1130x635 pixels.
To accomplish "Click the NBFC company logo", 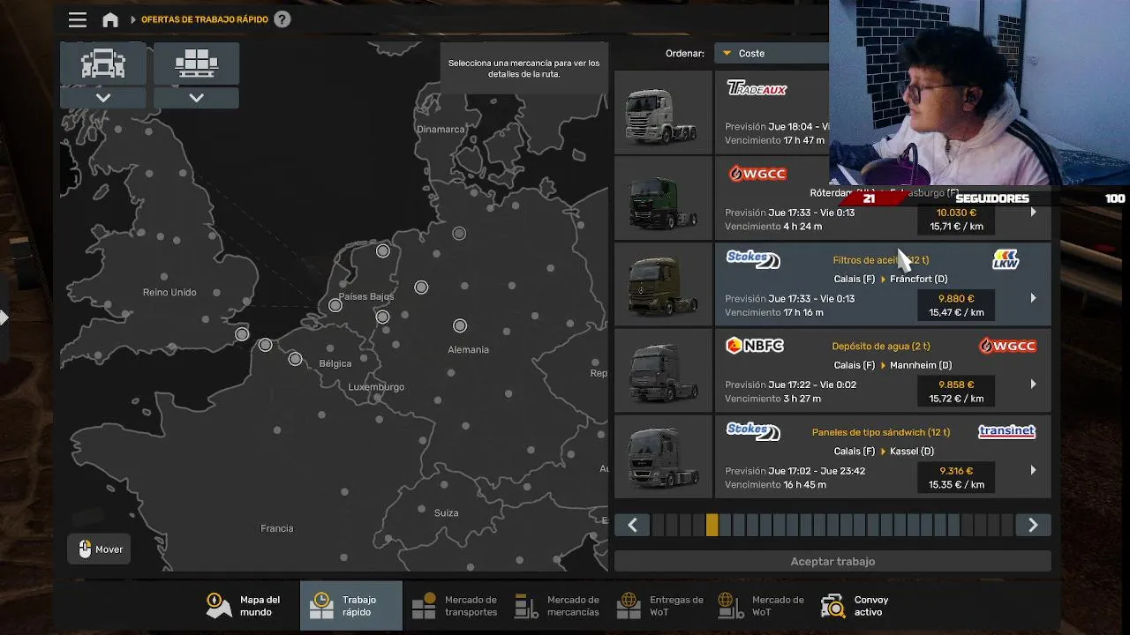I will click(755, 346).
